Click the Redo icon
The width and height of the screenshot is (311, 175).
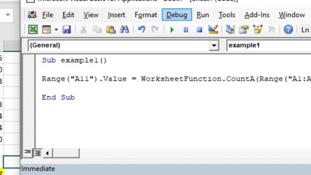(x=155, y=30)
